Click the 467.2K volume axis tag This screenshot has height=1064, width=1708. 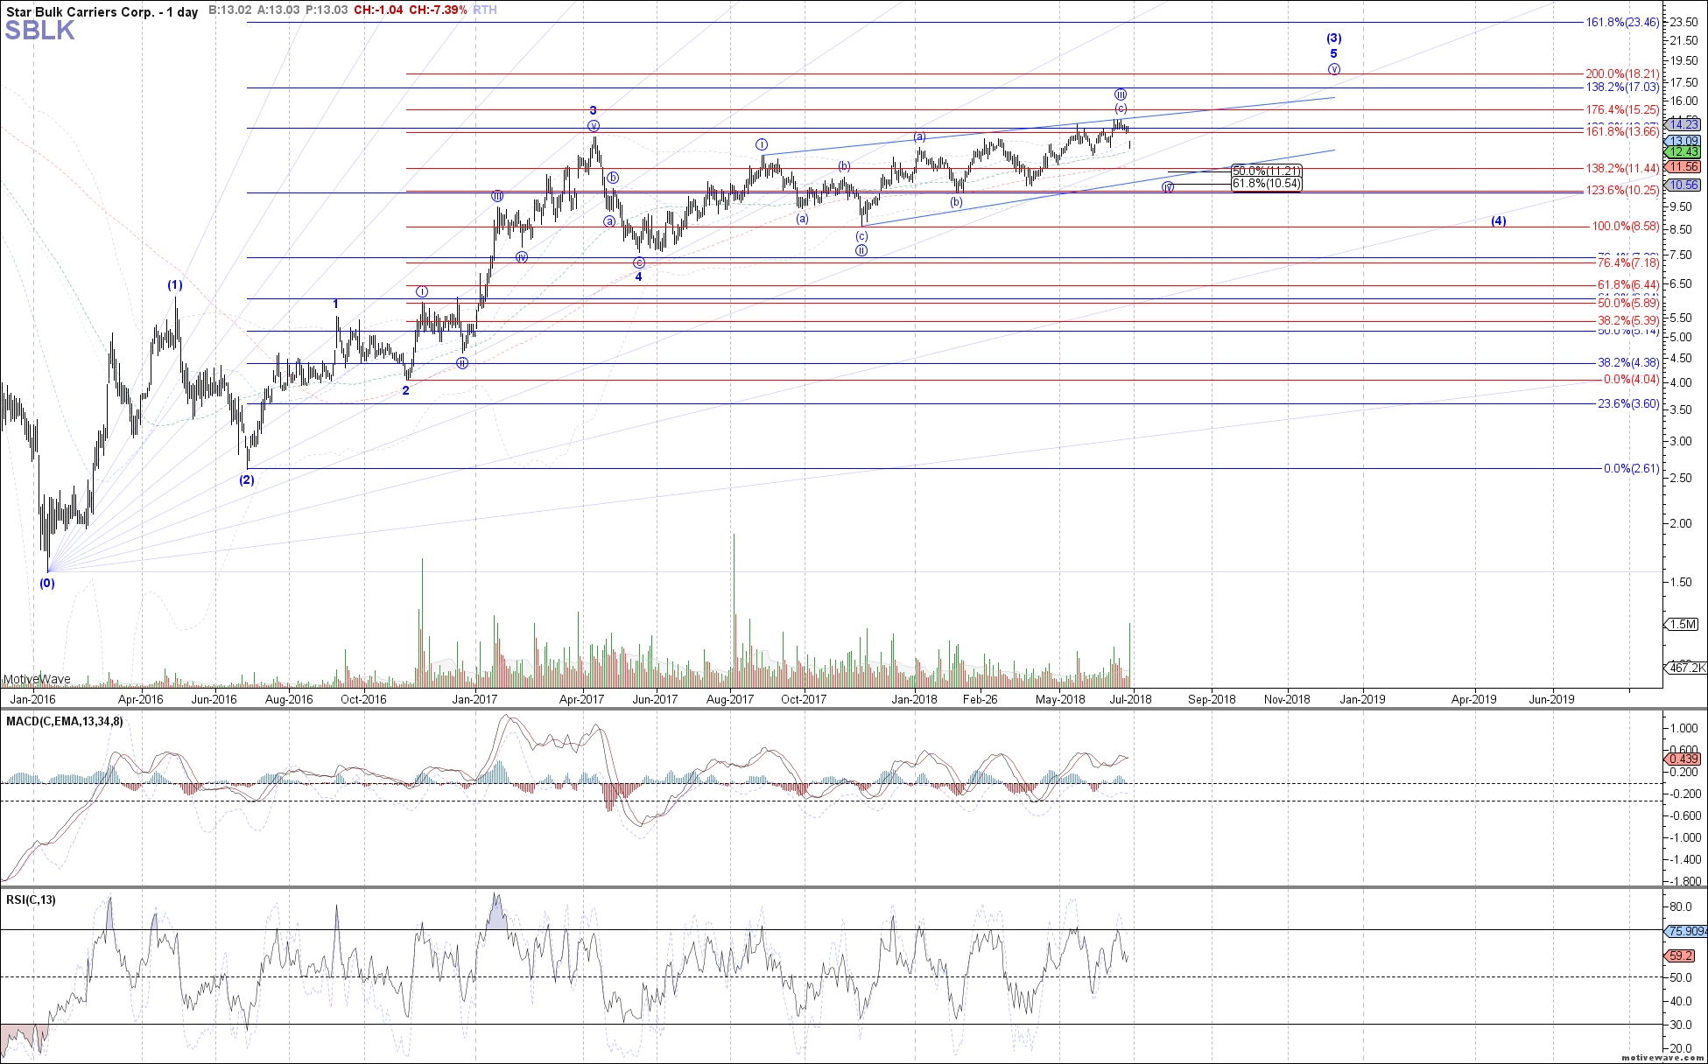[1686, 668]
